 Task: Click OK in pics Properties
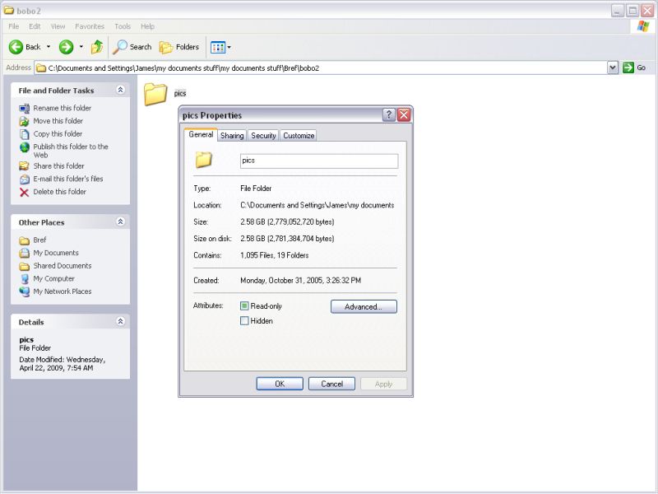point(280,384)
